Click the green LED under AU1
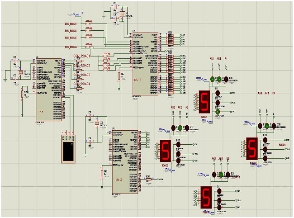The image size is (294, 218). (212, 79)
